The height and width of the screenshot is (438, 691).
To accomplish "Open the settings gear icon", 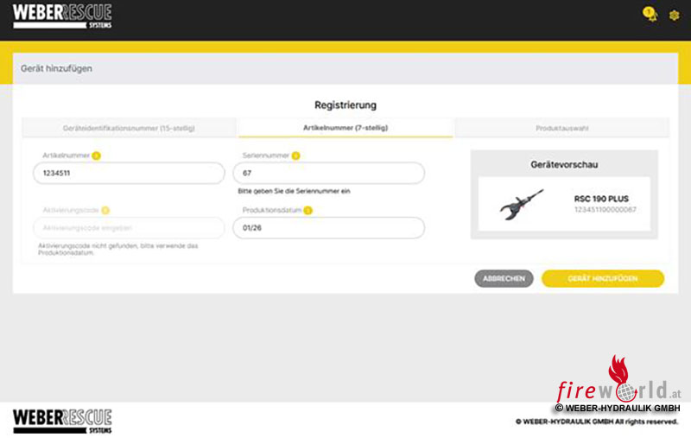I will pos(674,15).
